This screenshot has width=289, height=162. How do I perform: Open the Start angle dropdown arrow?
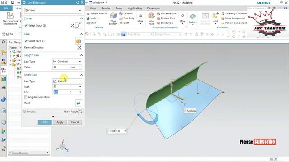pos(80,87)
